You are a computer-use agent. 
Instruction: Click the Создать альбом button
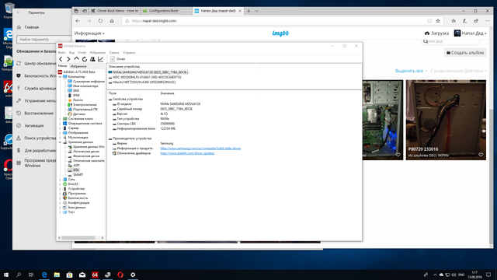(x=465, y=53)
